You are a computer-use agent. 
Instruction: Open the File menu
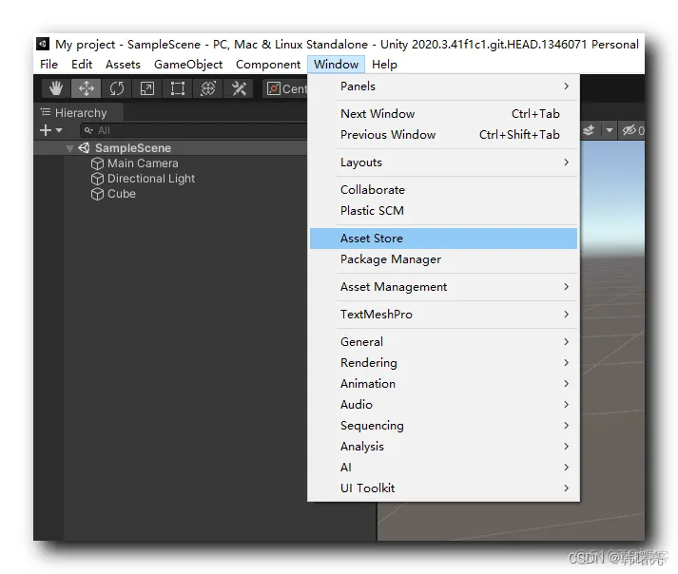coord(48,65)
